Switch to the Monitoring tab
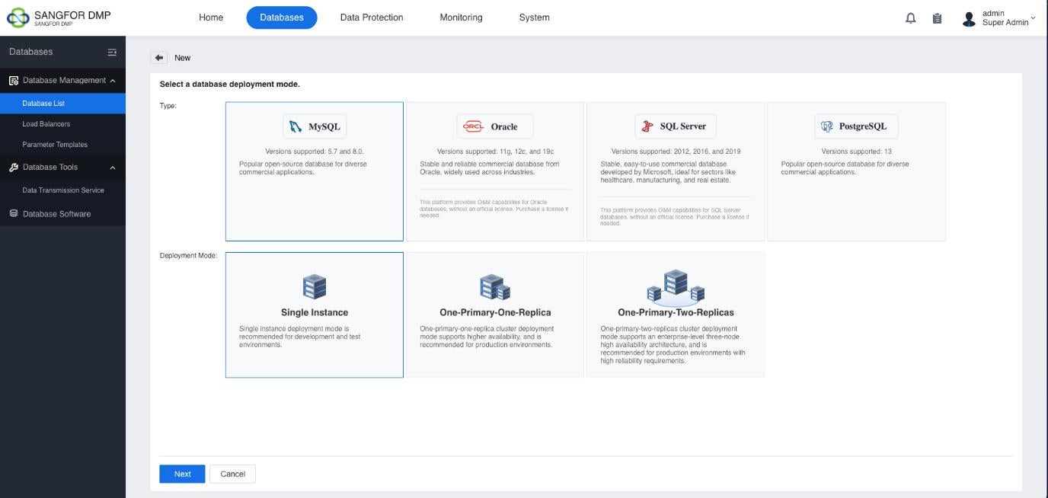This screenshot has width=1048, height=498. pos(461,18)
